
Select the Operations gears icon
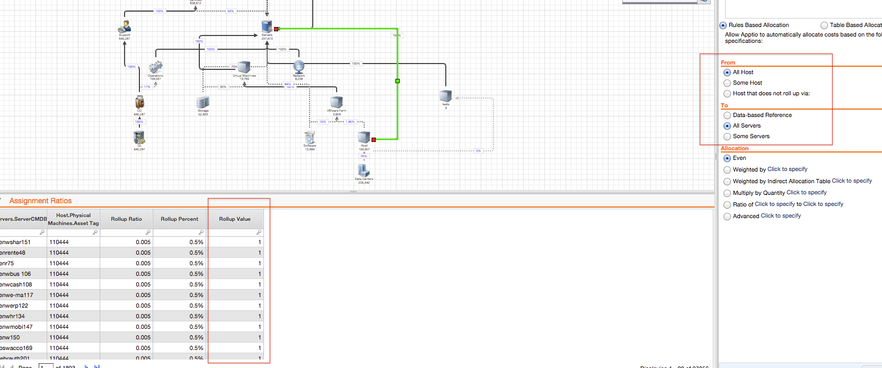coord(155,67)
